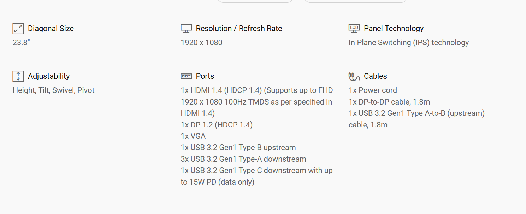Click the 1x VGA port entry

coord(193,136)
